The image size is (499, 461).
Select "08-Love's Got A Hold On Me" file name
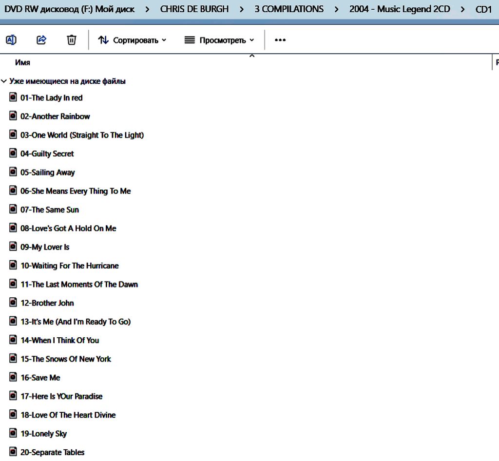[x=68, y=229]
